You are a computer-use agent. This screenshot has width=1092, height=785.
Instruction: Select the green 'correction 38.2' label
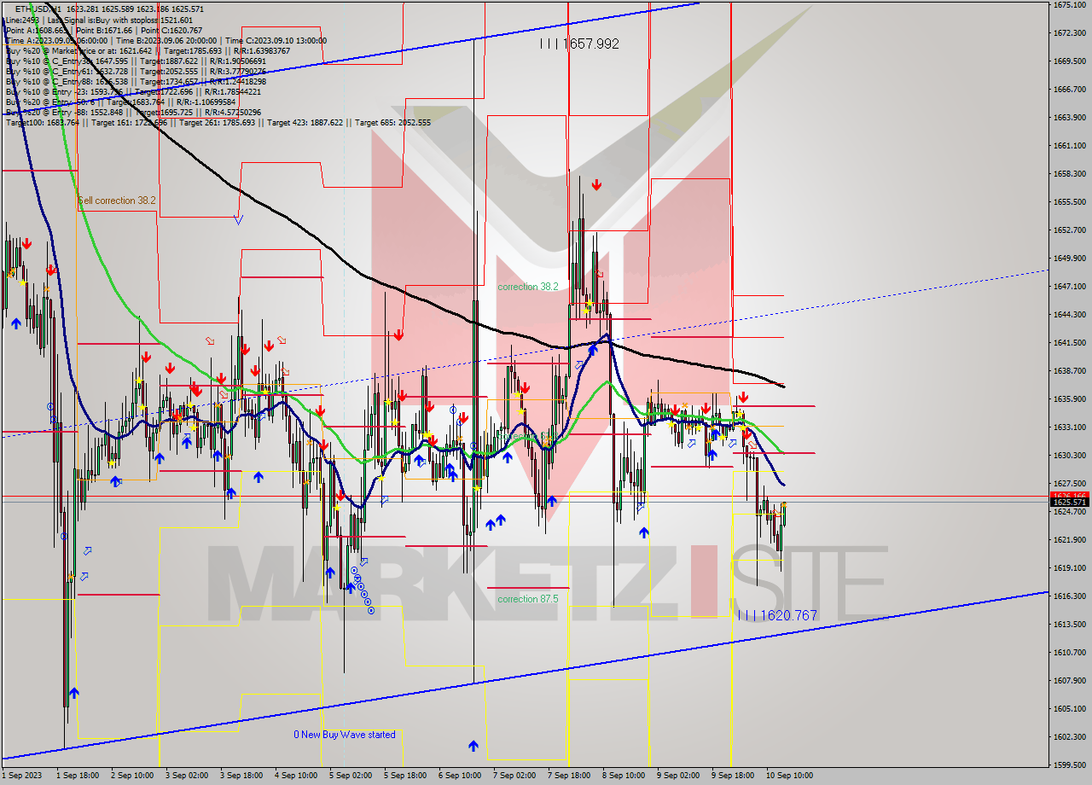click(x=528, y=287)
